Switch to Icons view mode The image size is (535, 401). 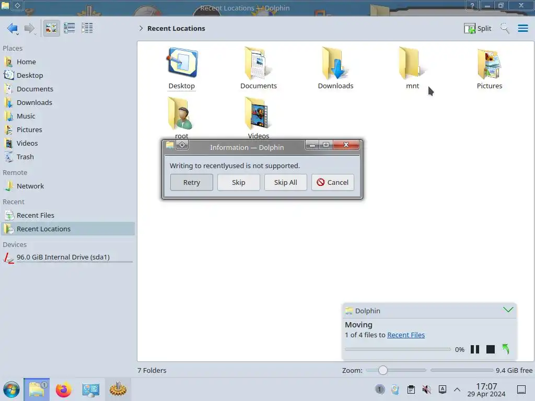51,28
